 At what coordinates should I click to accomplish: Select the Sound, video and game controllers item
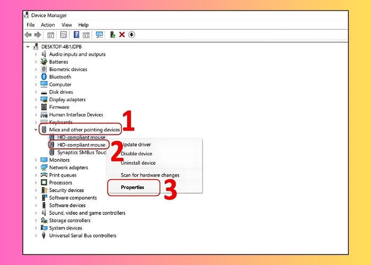pos(87,213)
